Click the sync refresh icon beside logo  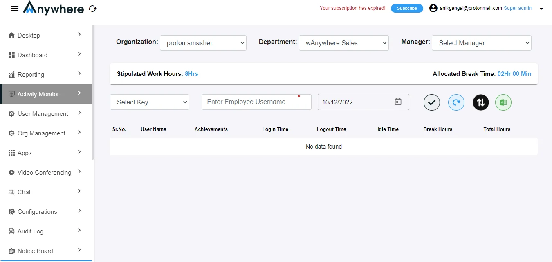92,9
